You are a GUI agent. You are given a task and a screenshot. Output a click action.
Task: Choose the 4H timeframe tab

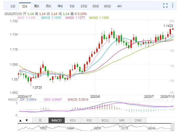119,6
